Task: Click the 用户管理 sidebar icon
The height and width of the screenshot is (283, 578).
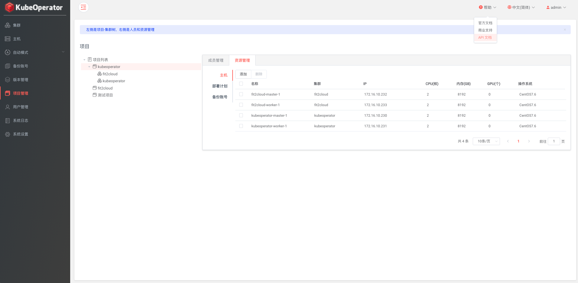Action: 8,107
